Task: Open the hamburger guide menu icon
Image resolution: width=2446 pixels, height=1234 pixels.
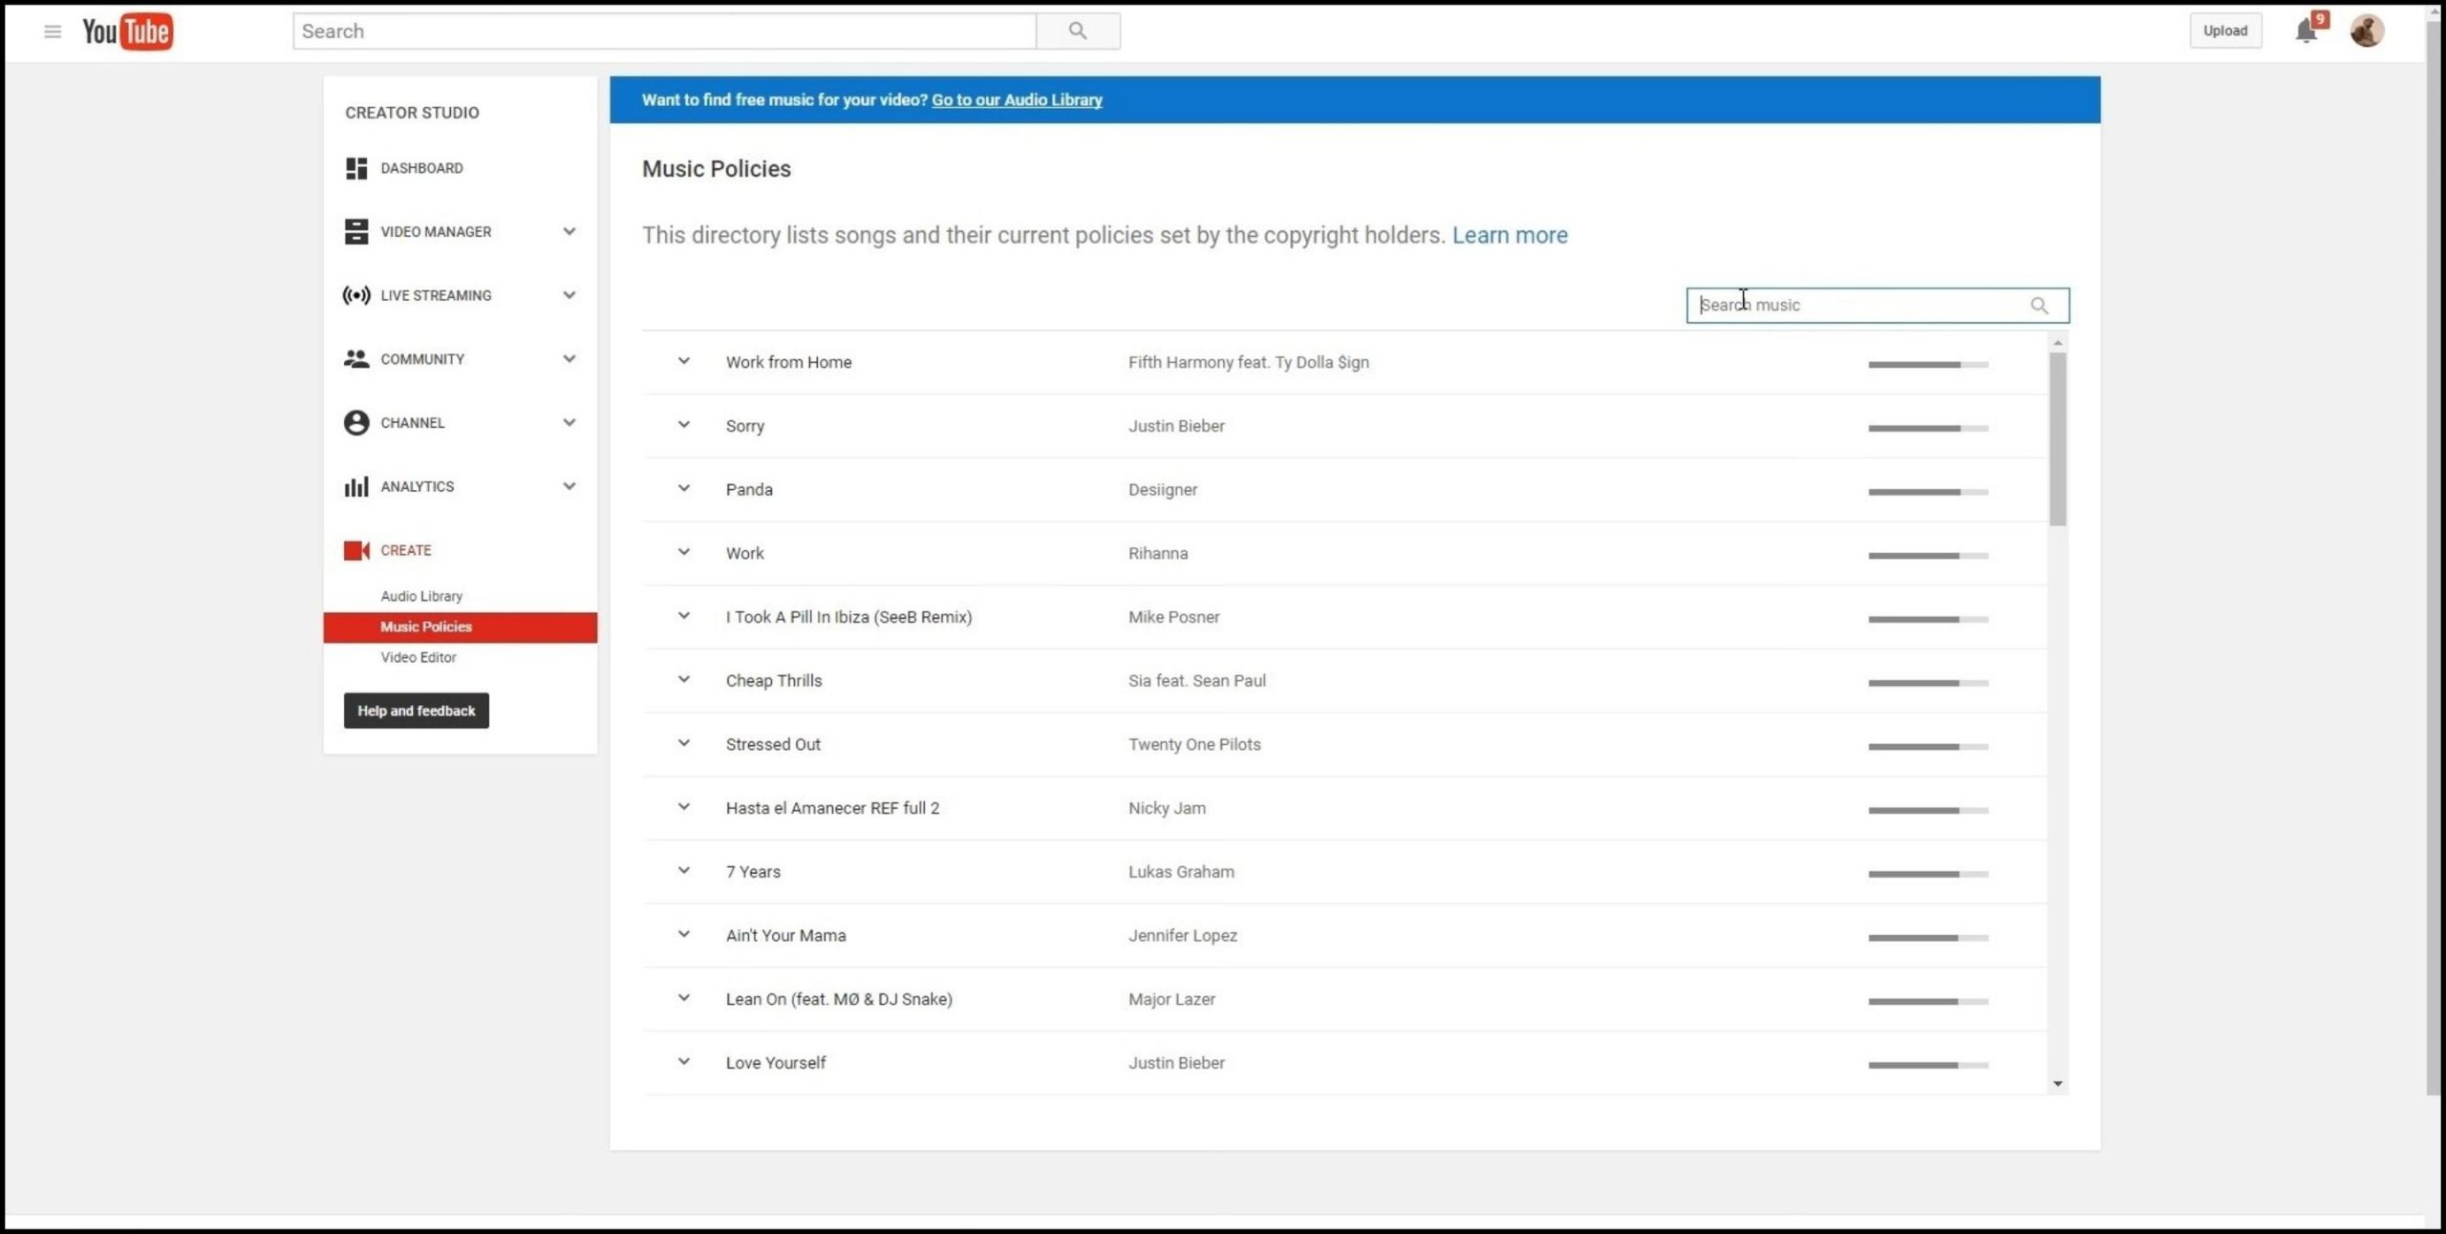Action: (53, 32)
